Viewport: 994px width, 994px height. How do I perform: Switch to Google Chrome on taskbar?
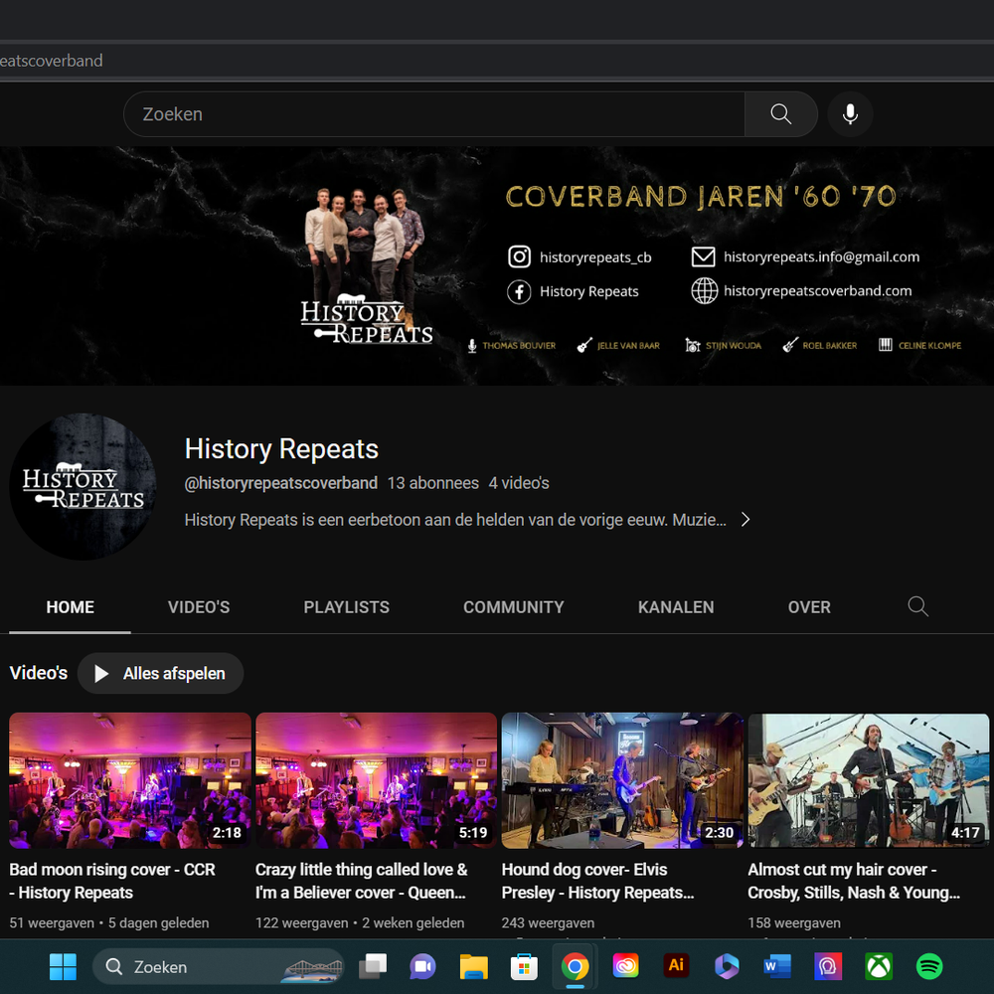click(x=575, y=967)
